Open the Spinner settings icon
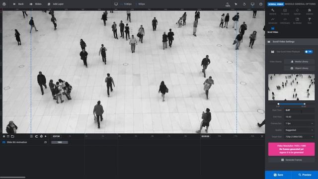 pos(297,11)
